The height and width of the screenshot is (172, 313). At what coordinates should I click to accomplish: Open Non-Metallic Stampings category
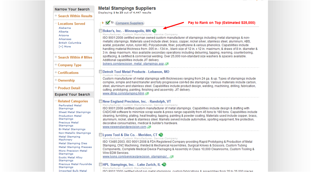coord(75,133)
